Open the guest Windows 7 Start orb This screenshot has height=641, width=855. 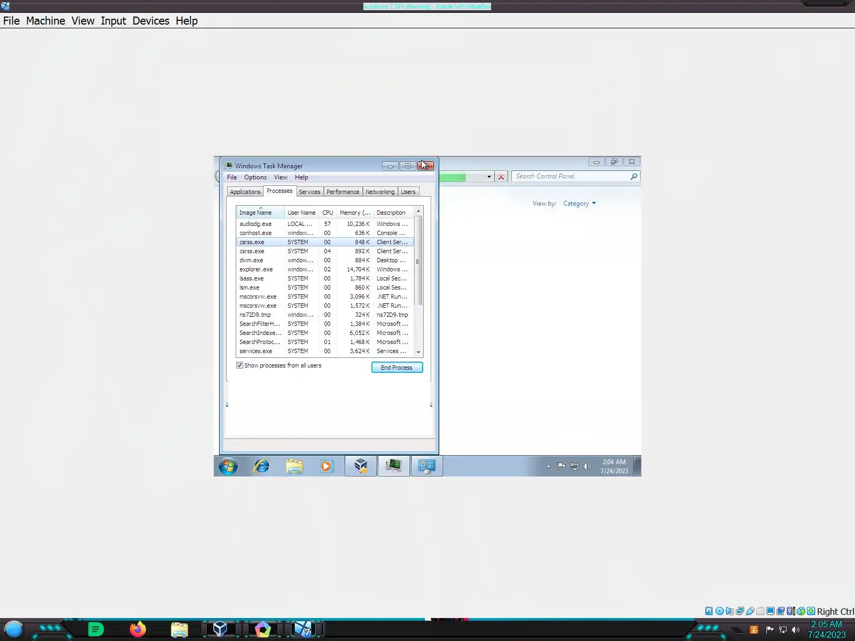point(228,466)
